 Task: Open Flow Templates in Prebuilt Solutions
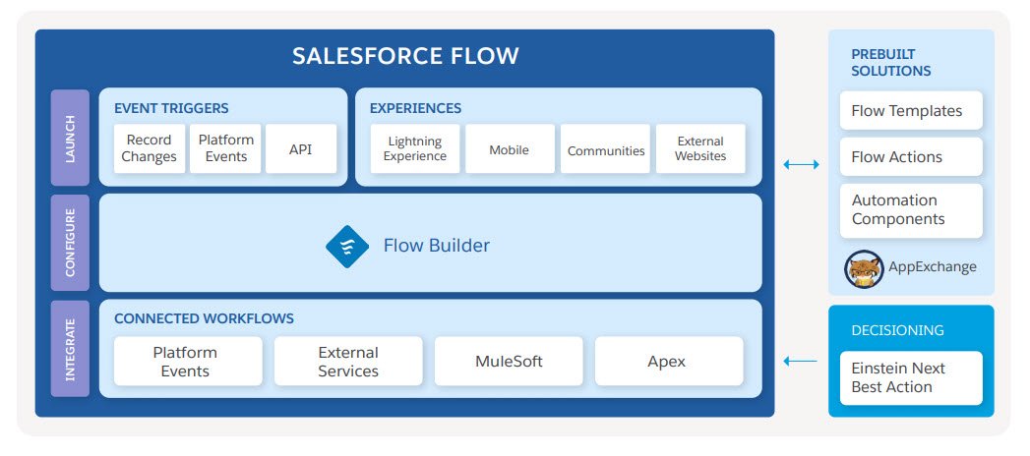pos(911,111)
